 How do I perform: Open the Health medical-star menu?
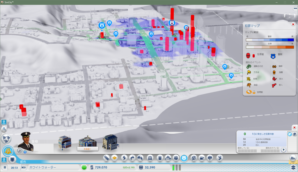point(176,158)
